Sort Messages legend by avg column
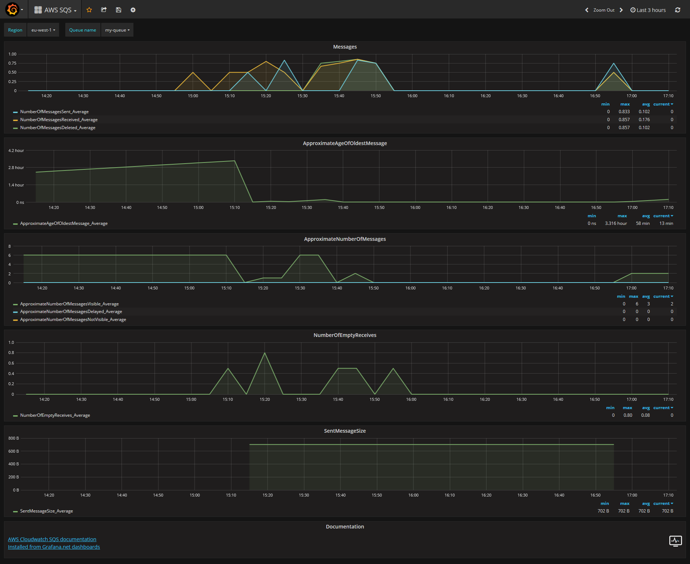The height and width of the screenshot is (564, 690). coord(646,104)
